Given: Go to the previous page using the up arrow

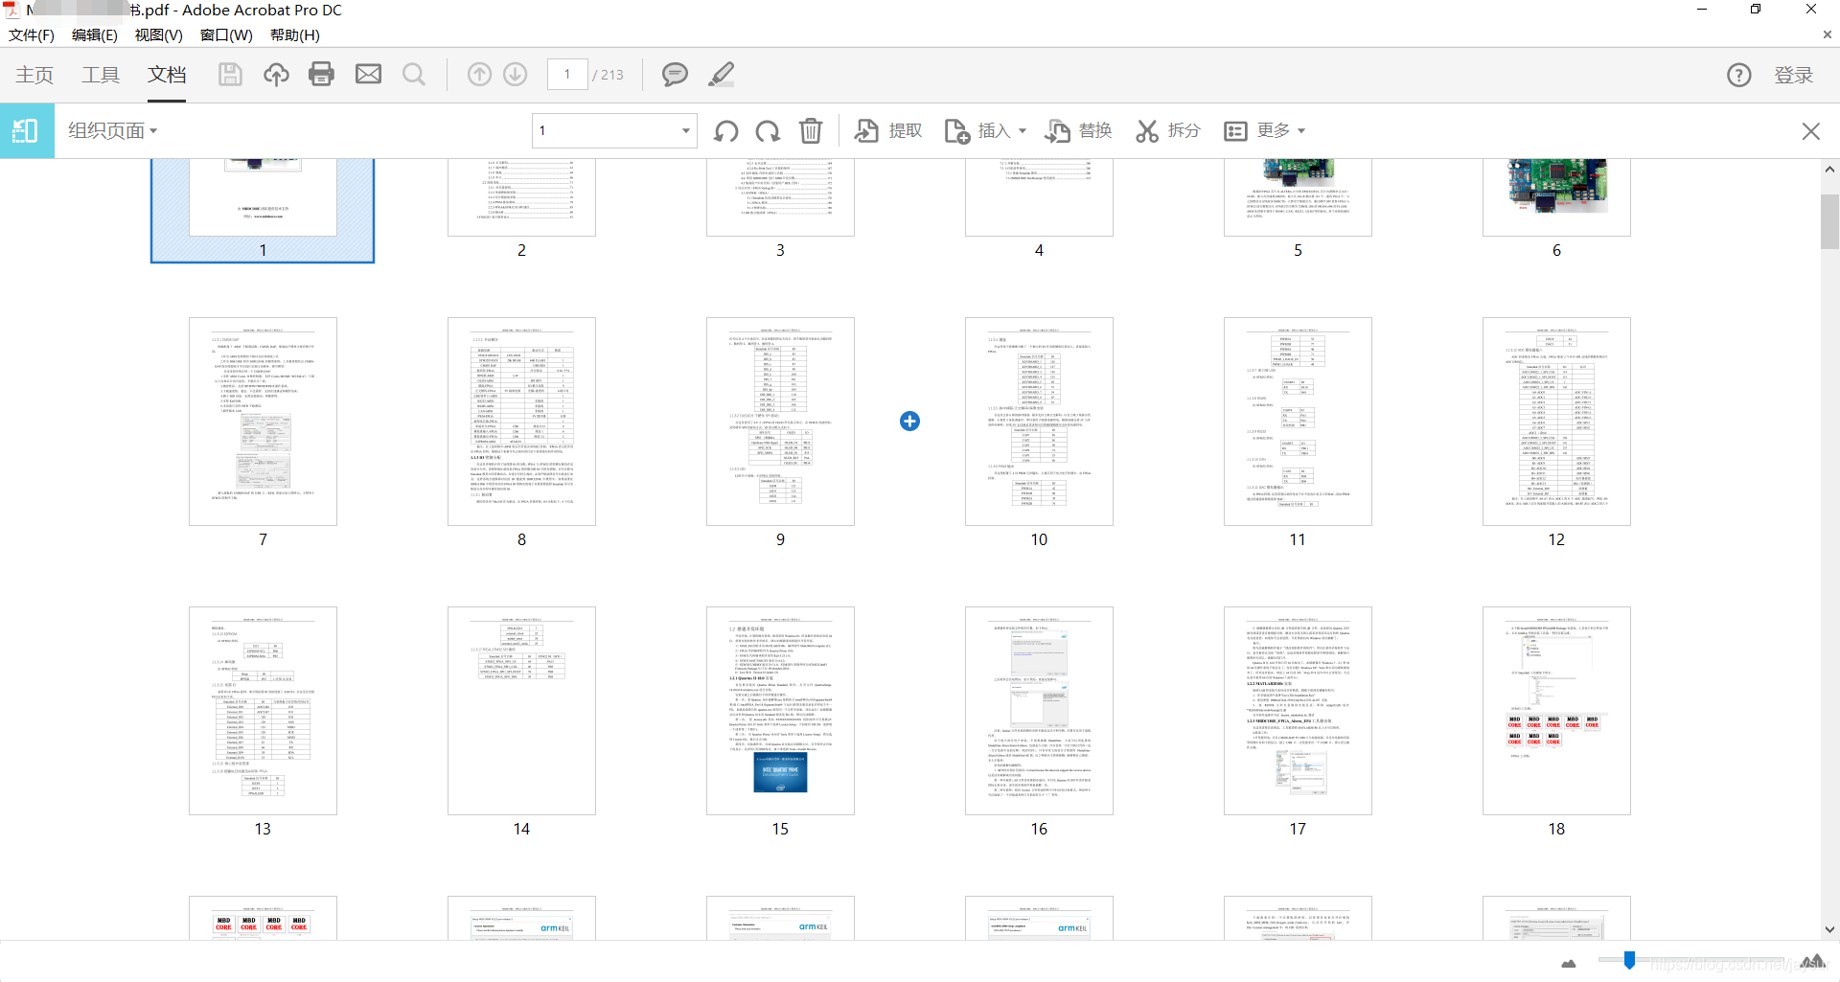Looking at the screenshot, I should 479,75.
